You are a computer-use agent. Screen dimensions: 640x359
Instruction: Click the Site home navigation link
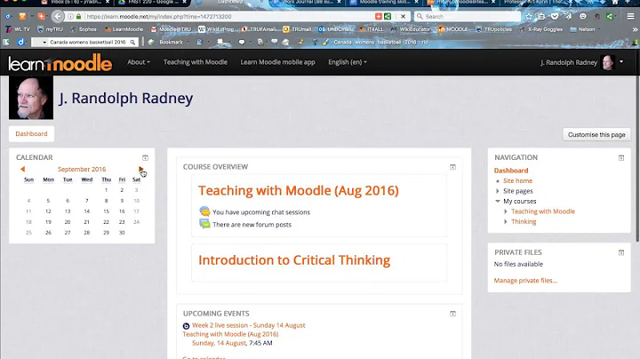pyautogui.click(x=517, y=180)
